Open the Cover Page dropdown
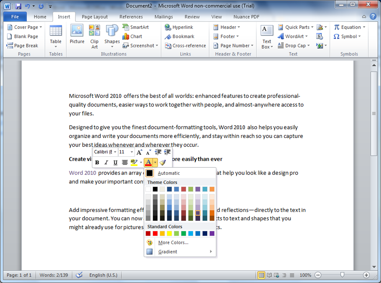This screenshot has height=283, width=381. tap(25, 27)
